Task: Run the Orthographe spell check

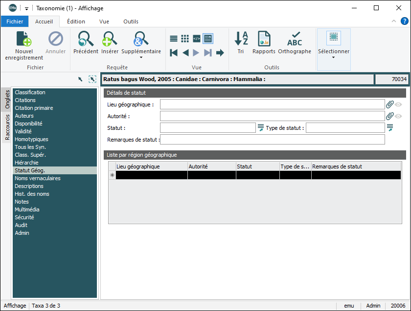Action: (x=295, y=39)
